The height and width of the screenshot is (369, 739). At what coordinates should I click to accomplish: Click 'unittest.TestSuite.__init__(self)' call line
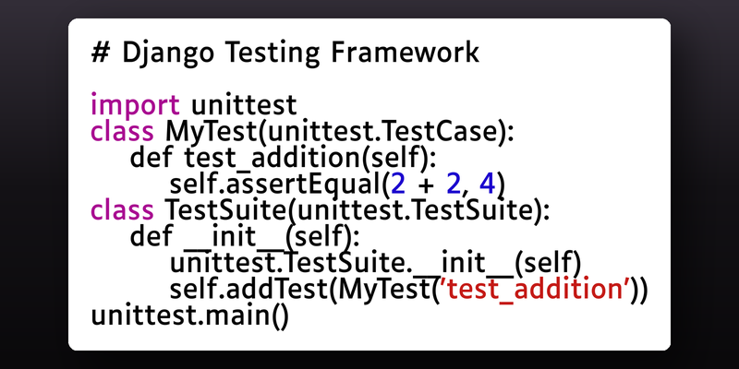pos(375,265)
